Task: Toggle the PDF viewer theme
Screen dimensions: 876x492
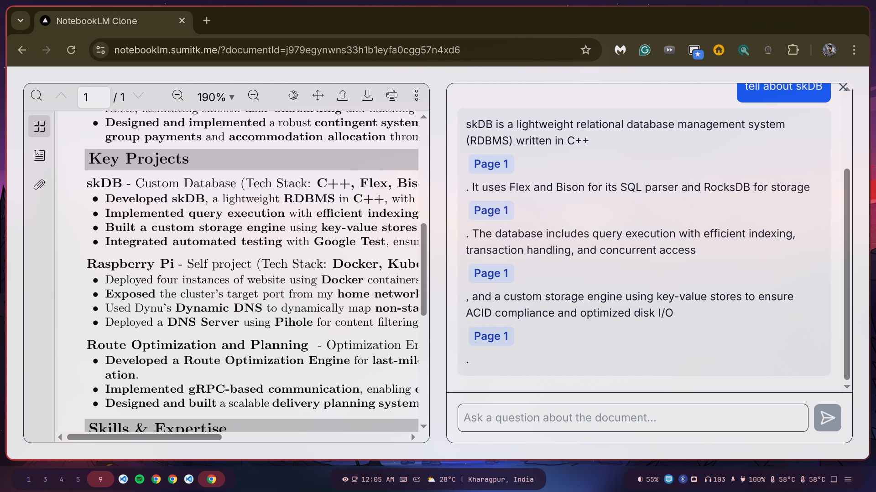Action: click(293, 95)
